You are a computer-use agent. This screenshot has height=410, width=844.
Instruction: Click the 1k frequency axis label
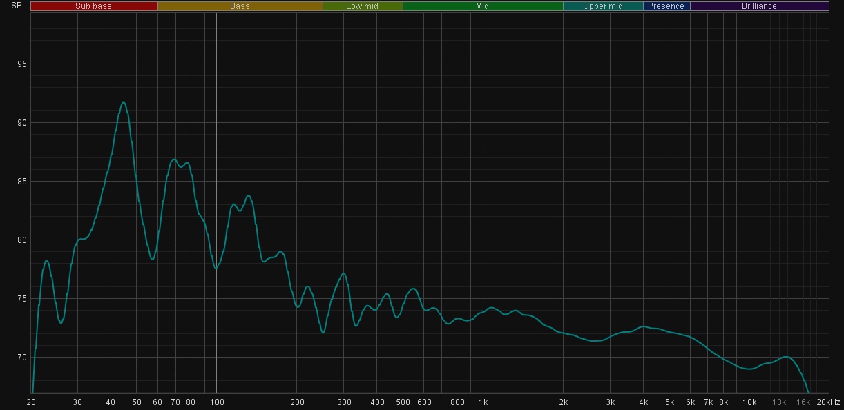483,402
